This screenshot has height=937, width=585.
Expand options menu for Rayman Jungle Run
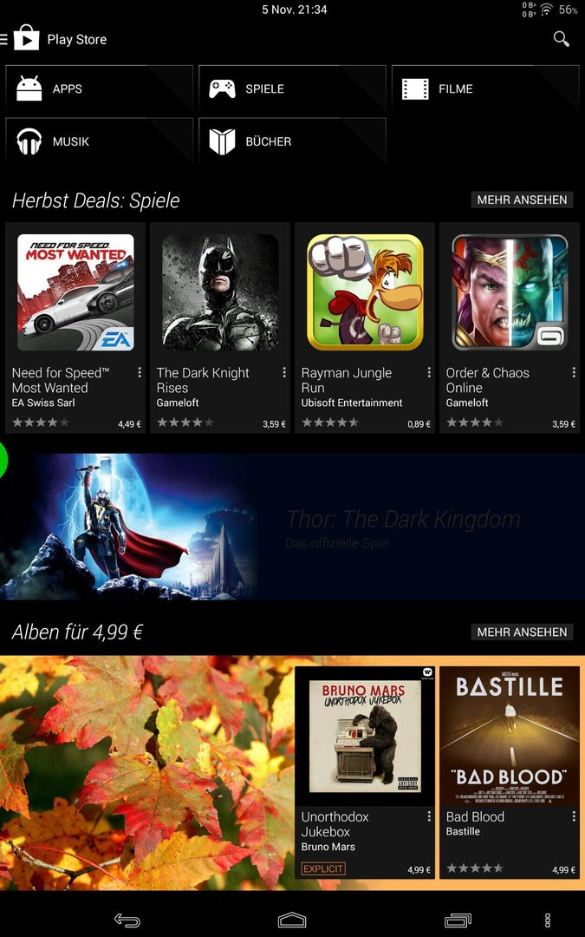429,372
